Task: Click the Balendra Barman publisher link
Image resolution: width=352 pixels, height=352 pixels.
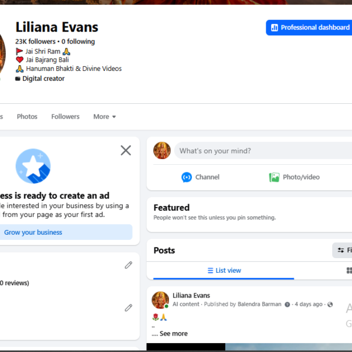Action: (x=259, y=304)
